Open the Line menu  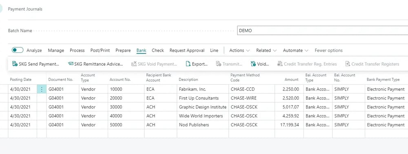(214, 50)
